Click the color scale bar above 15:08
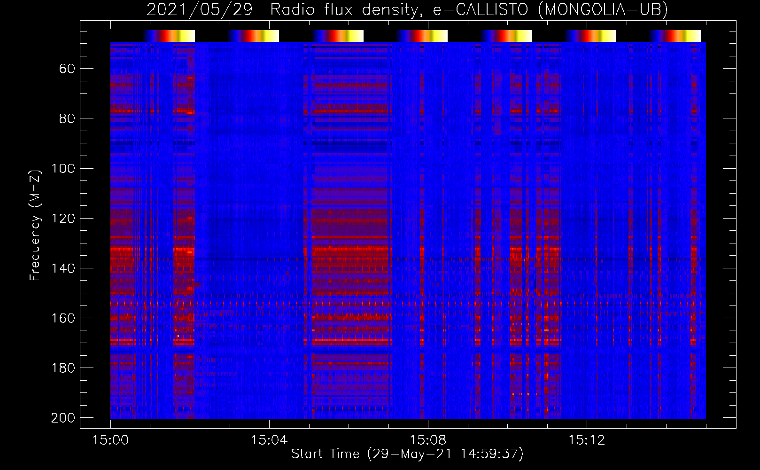This screenshot has height=470, width=760. tap(421, 36)
